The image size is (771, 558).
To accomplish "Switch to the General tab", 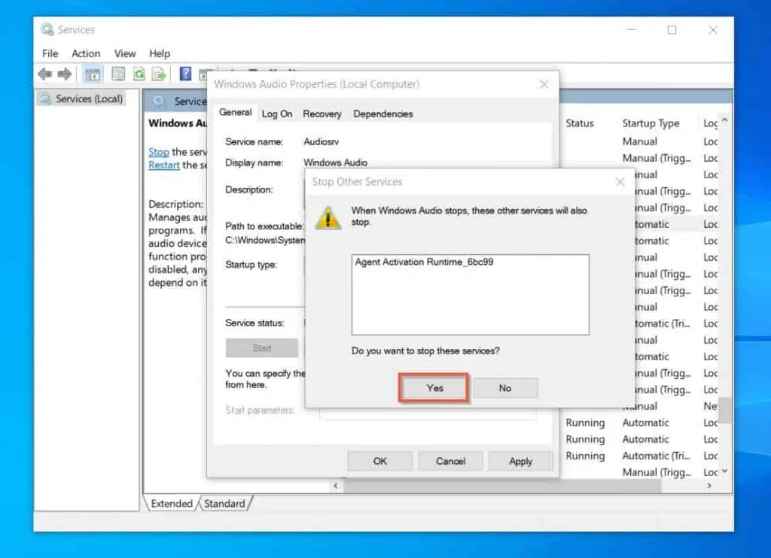I will click(x=236, y=113).
